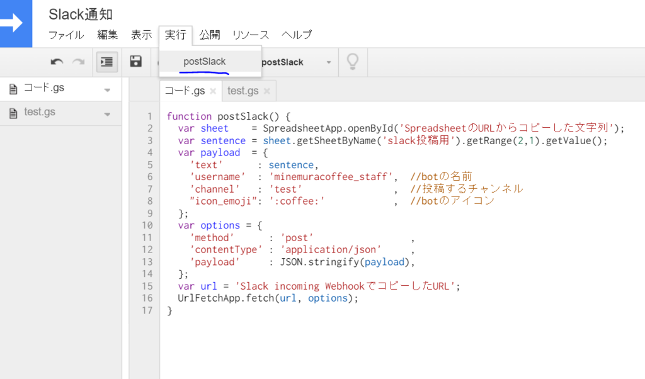This screenshot has height=379, width=645.
Task: Open the 公開 menu
Action: pyautogui.click(x=210, y=35)
